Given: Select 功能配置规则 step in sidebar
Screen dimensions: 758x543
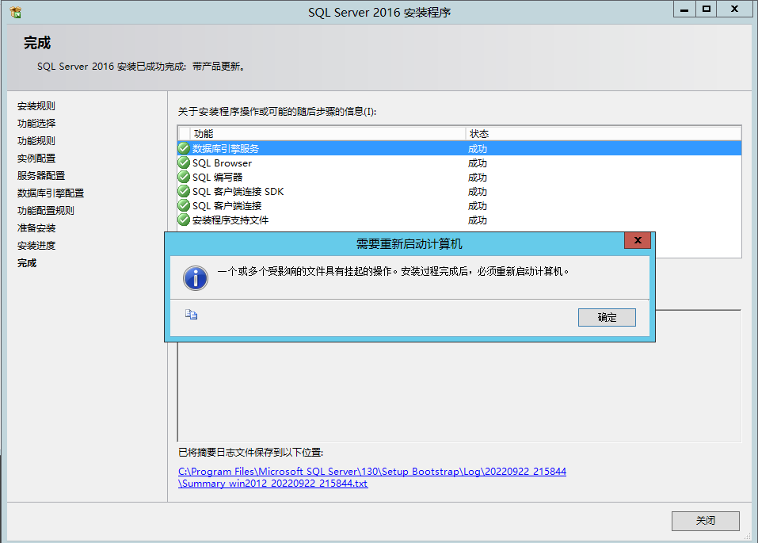Looking at the screenshot, I should pos(46,211).
